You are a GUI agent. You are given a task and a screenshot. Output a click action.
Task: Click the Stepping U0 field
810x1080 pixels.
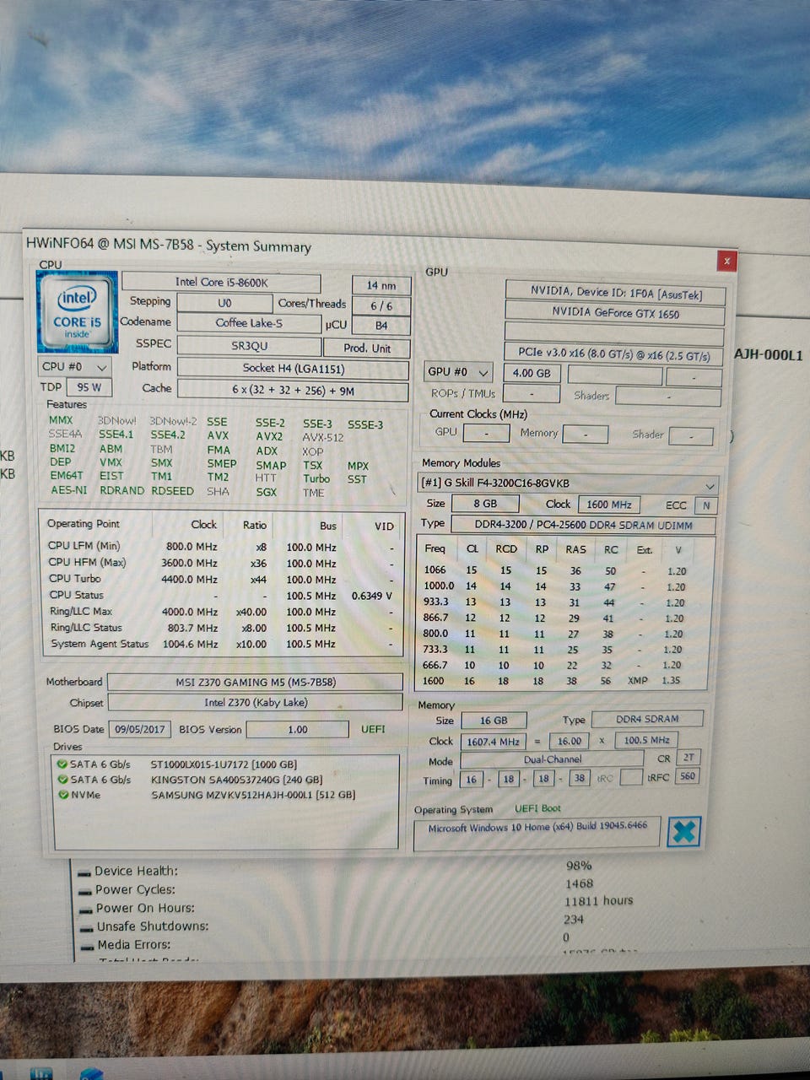[x=224, y=303]
